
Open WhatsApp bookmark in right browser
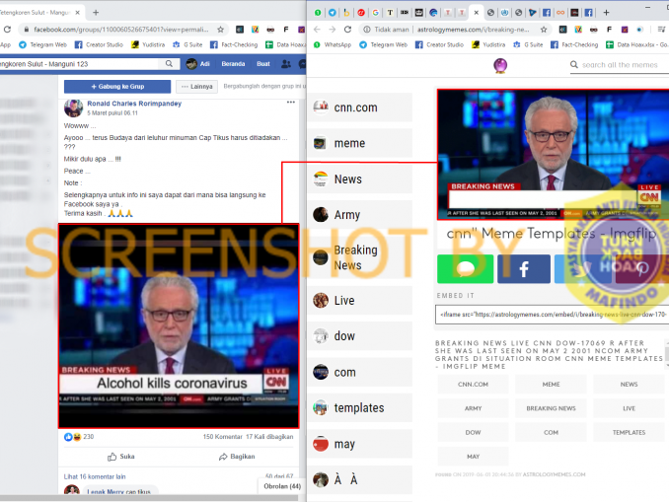tap(333, 44)
